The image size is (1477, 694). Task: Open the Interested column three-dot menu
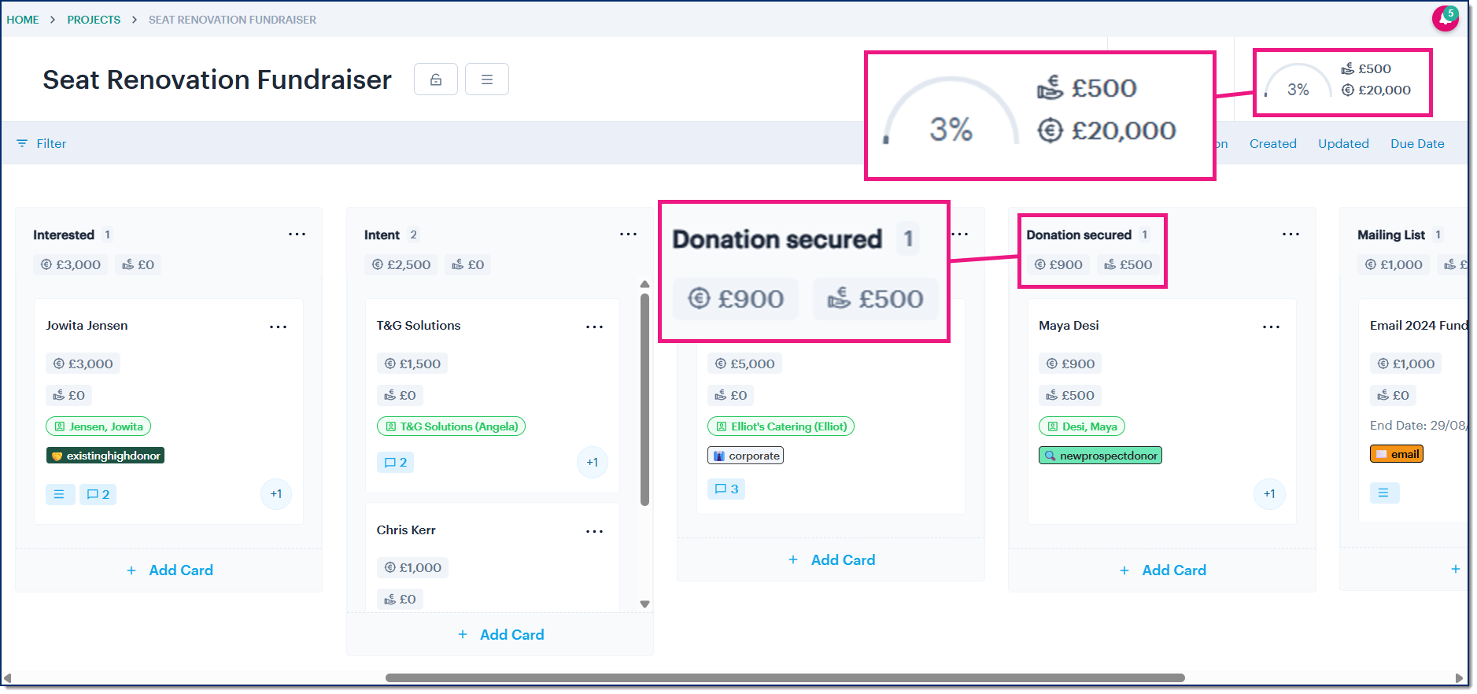pyautogui.click(x=297, y=234)
